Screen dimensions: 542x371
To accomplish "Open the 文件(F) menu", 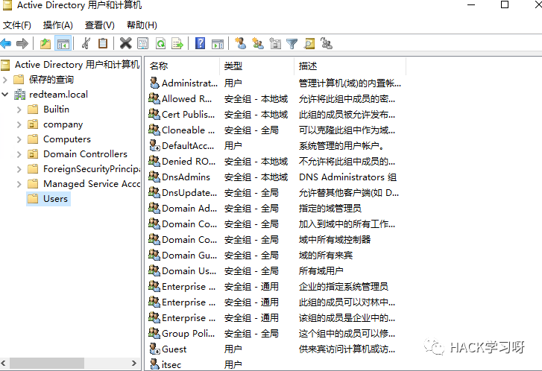I will [17, 25].
